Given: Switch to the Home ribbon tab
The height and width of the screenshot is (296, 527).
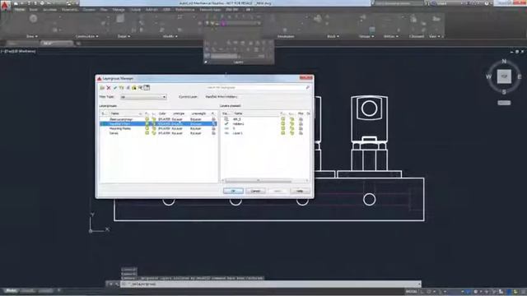Looking at the screenshot, I should (x=20, y=9).
